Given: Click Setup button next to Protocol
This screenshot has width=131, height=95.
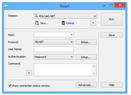Looking at the screenshot, I should point(86,42).
